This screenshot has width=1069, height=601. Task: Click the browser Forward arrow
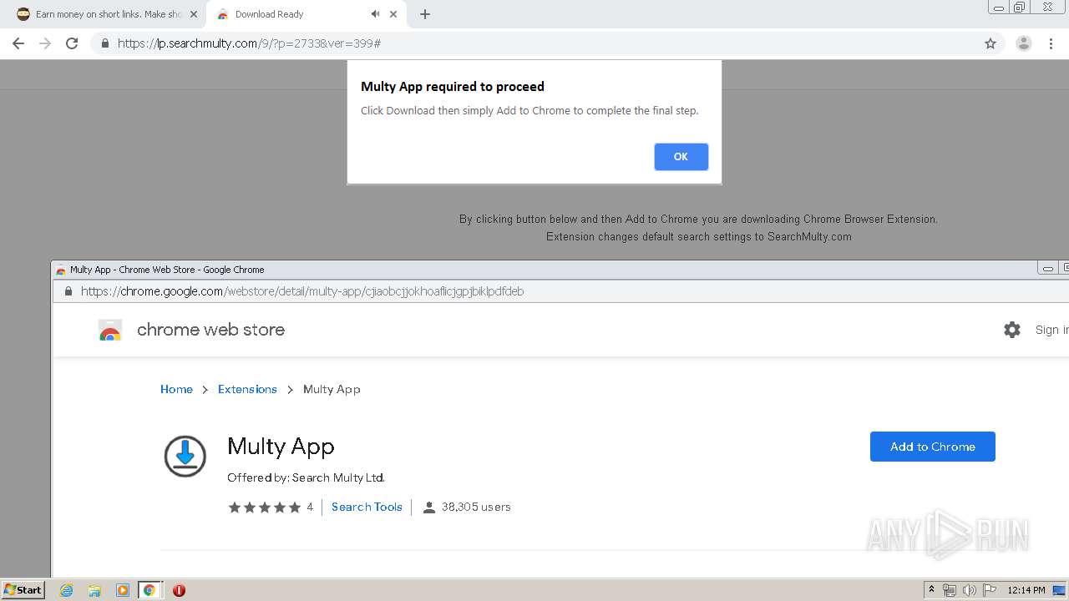pyautogui.click(x=45, y=43)
